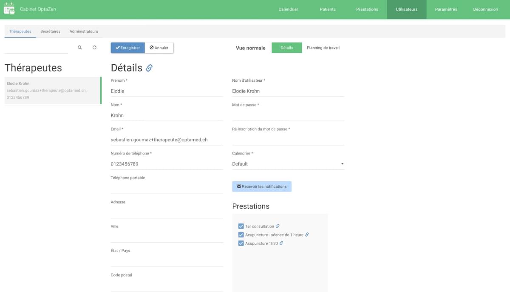Switch to the Secrétaires tab

50,31
